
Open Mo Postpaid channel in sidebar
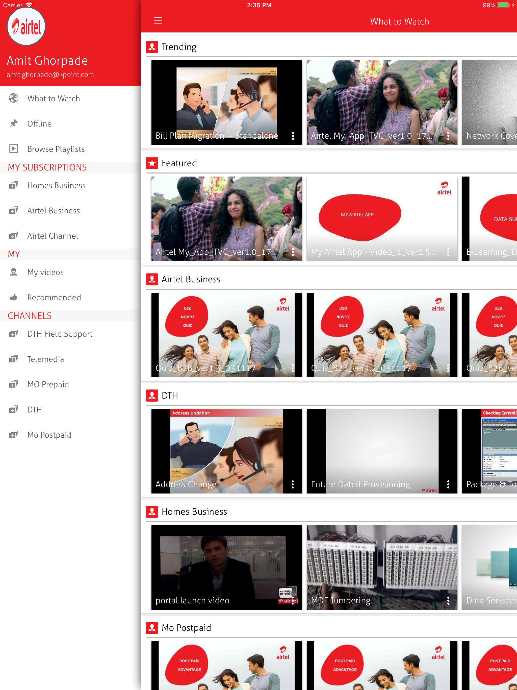click(70, 435)
